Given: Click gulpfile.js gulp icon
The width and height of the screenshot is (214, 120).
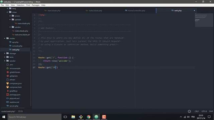Looking at the screenshot, I should pos(8,91).
